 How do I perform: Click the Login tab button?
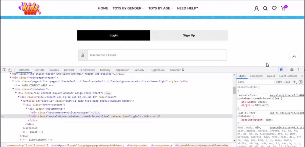(x=113, y=35)
